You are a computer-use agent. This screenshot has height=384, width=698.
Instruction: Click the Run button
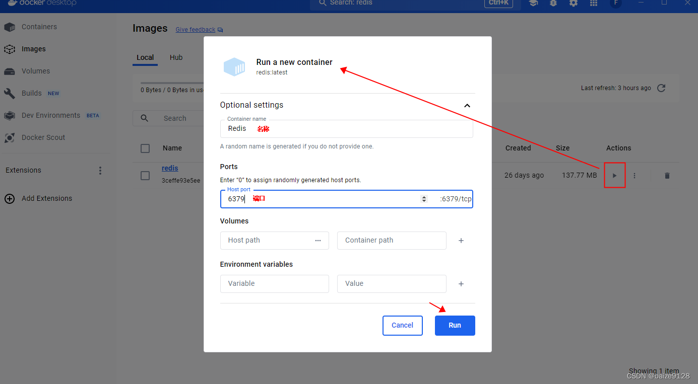tap(455, 326)
